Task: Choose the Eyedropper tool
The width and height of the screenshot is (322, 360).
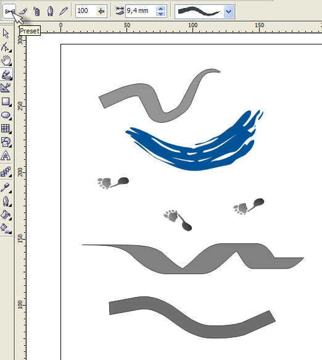Action: click(x=6, y=187)
